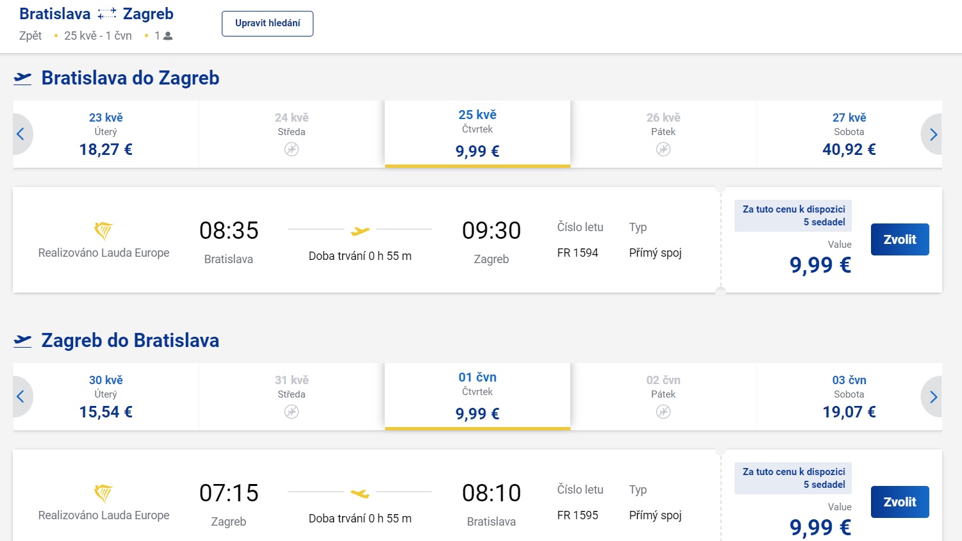Click the 01 čvn Čtvrtek selected return date
Viewport: 962px width, 541px height.
pos(477,396)
